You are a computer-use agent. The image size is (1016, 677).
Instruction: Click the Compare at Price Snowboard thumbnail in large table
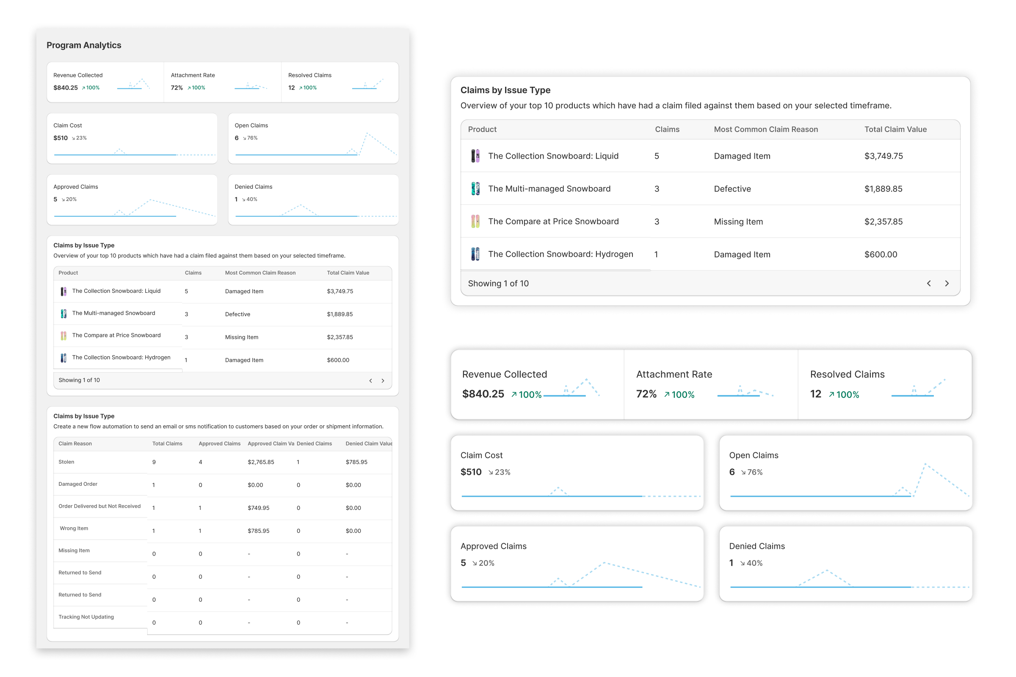(475, 221)
